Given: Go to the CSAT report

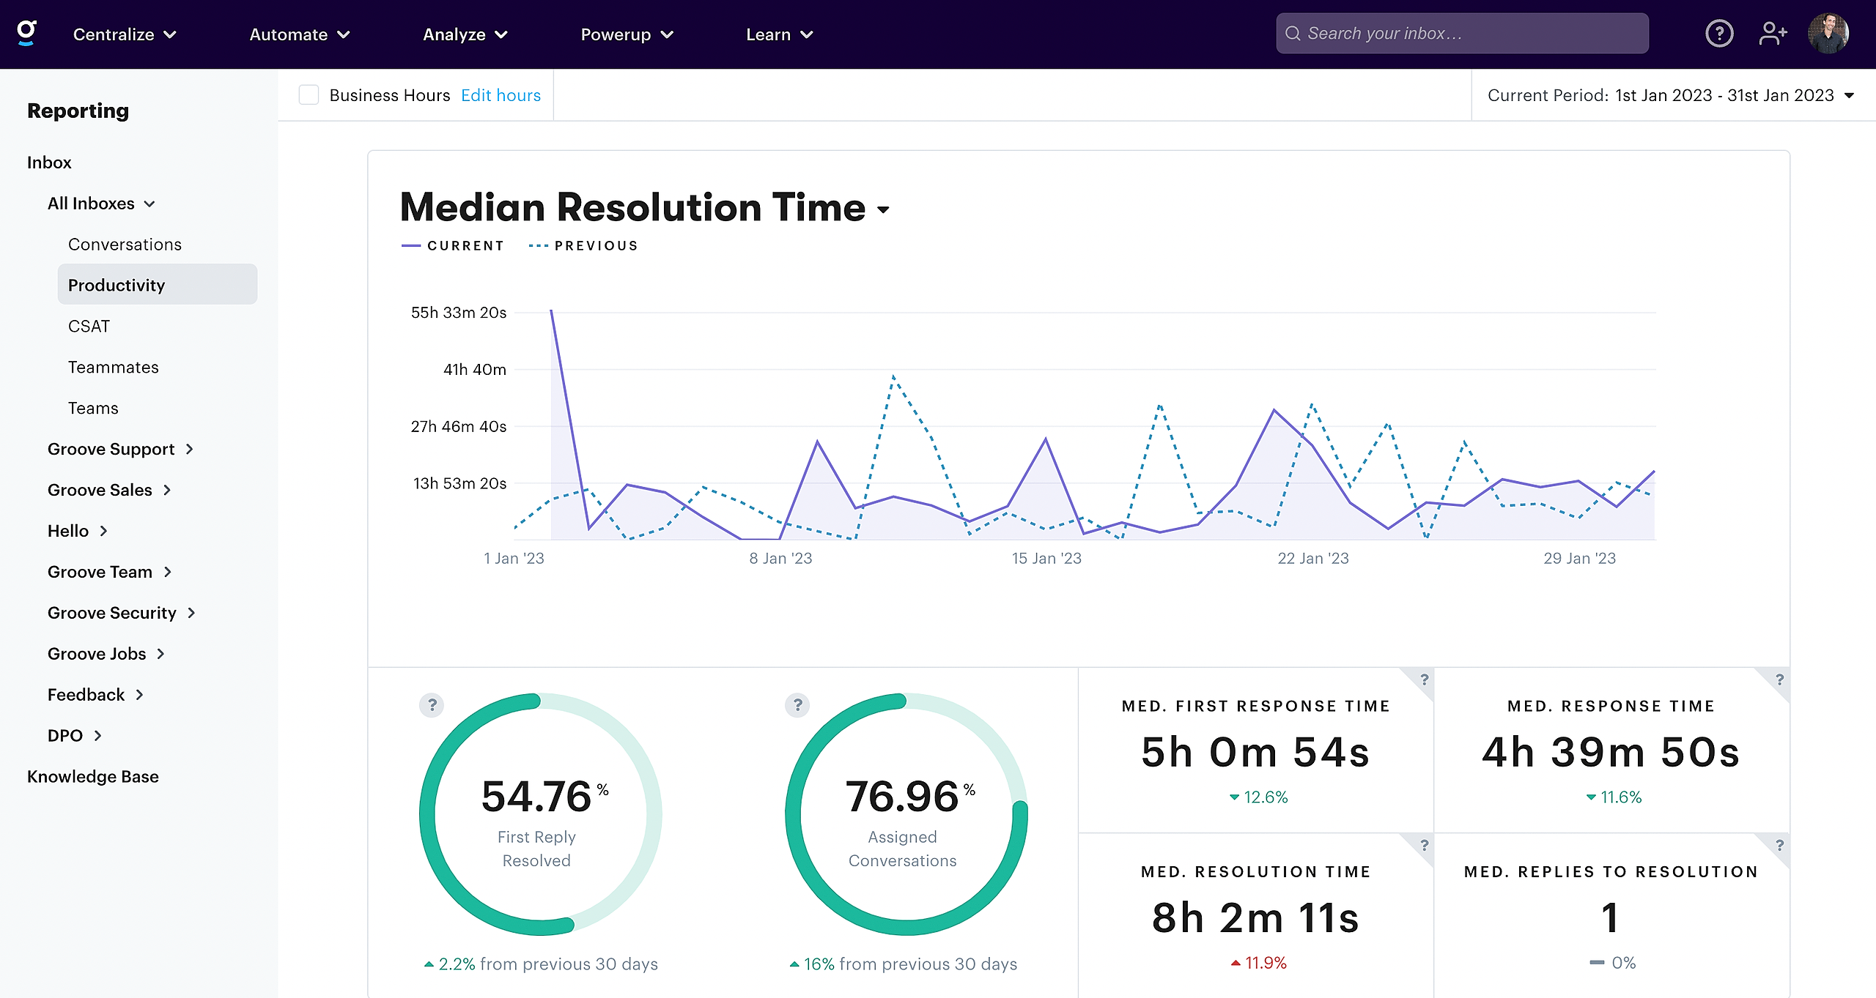Looking at the screenshot, I should (89, 326).
